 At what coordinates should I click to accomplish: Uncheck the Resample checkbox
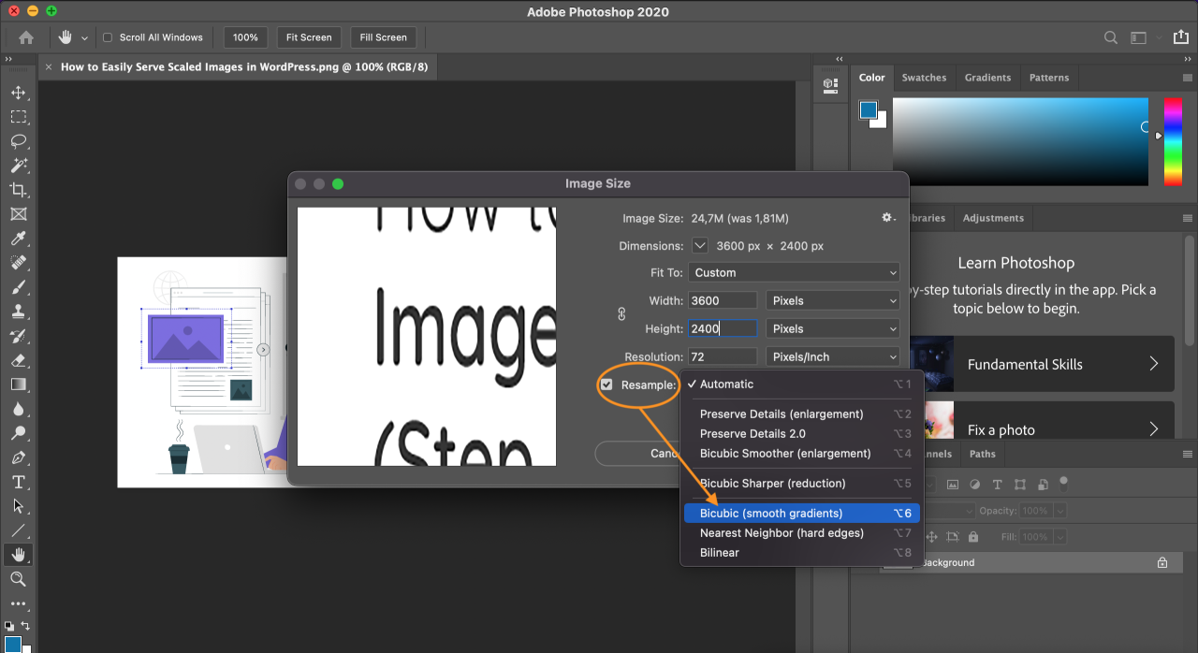tap(606, 385)
